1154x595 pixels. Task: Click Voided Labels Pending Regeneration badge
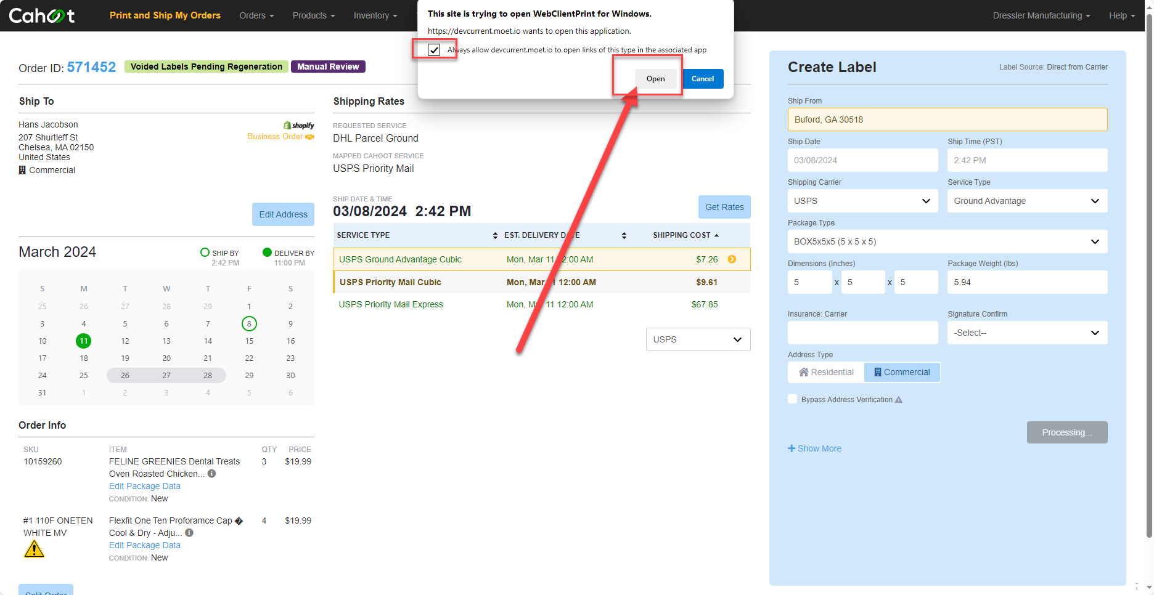click(x=207, y=67)
